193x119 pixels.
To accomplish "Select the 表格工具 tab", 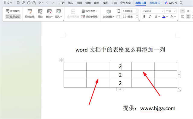I will (141, 3).
